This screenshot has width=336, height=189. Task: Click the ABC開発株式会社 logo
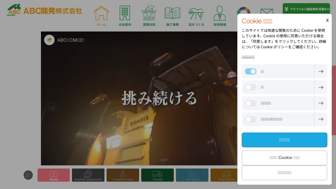coord(44,10)
